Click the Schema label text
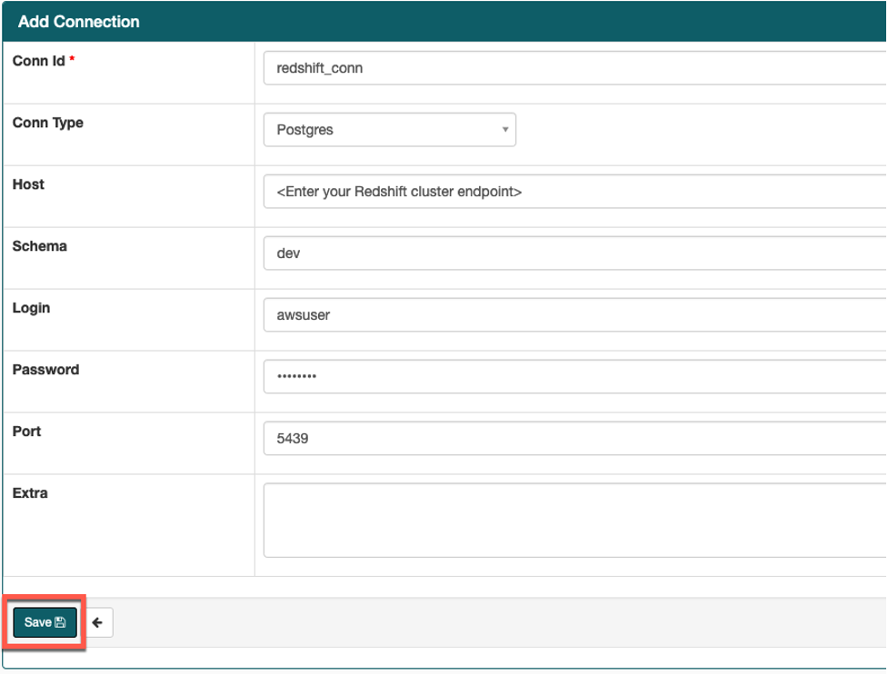This screenshot has width=888, height=675. pyautogui.click(x=39, y=246)
